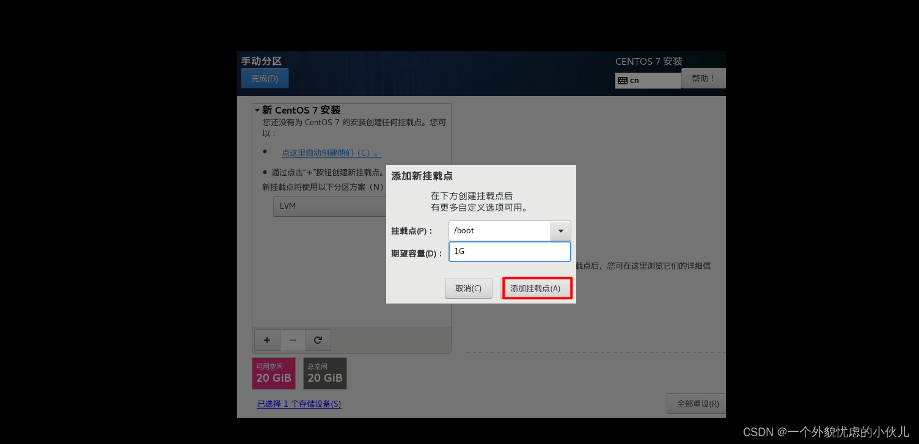This screenshot has height=444, width=919.
Task: Open the 已选择 1 个存储设备(S) link
Action: (x=299, y=404)
